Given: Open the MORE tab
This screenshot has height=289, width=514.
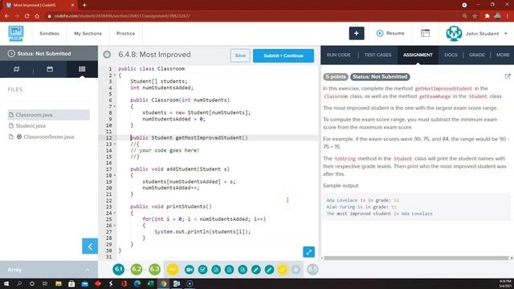Looking at the screenshot, I should pyautogui.click(x=503, y=55).
